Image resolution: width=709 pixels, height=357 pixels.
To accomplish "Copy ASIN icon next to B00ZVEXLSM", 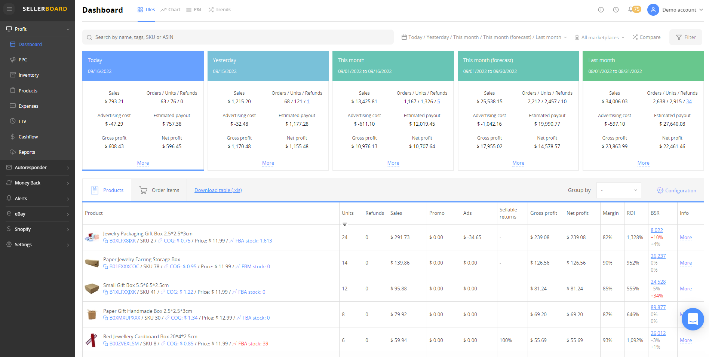I will pyautogui.click(x=105, y=344).
